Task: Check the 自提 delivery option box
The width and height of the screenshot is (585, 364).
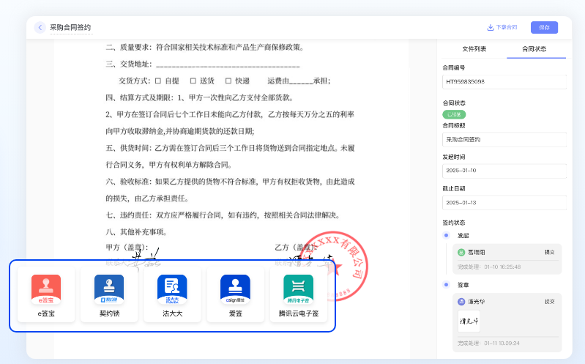Action: (x=157, y=81)
